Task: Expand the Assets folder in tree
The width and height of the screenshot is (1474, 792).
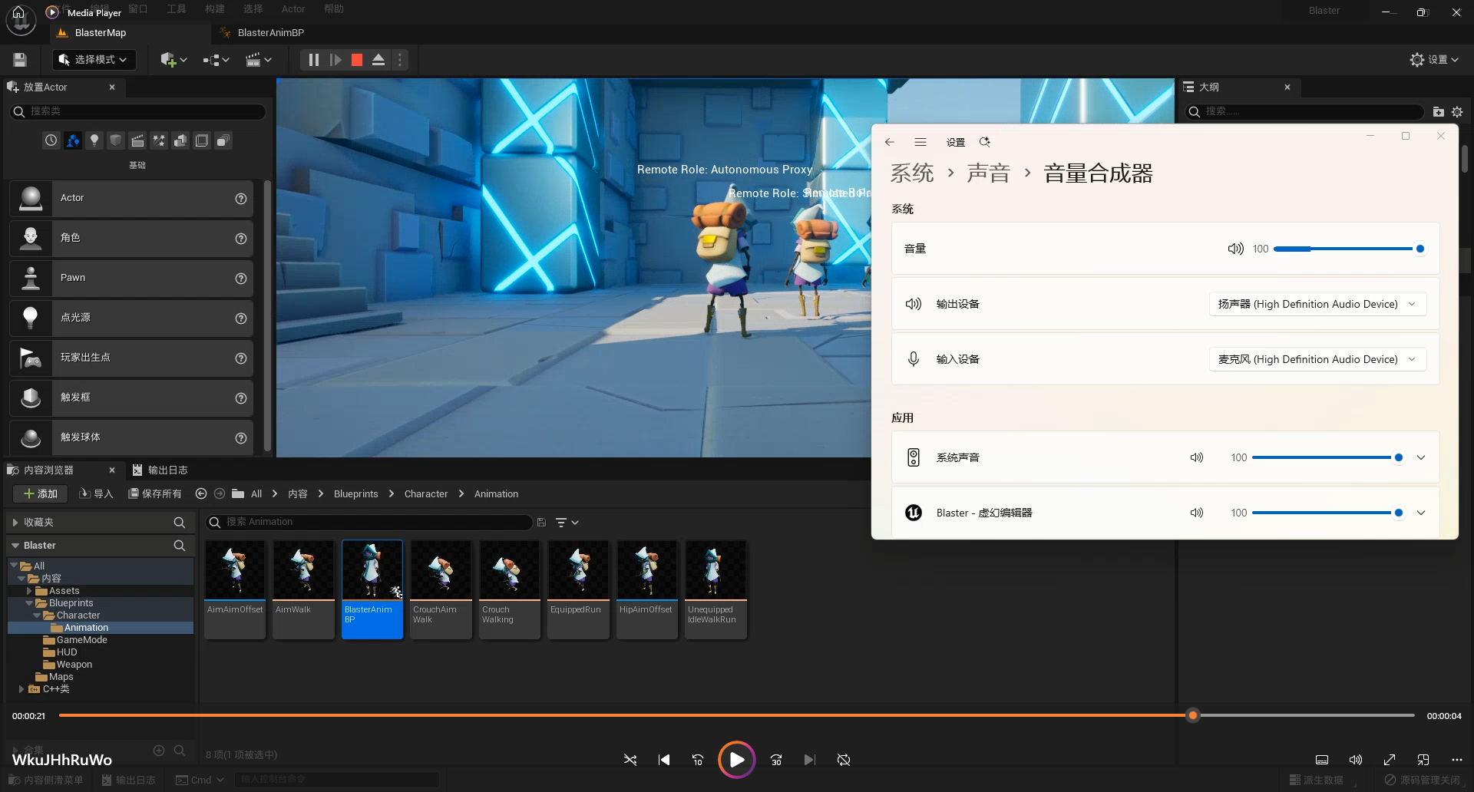Action: 29,591
